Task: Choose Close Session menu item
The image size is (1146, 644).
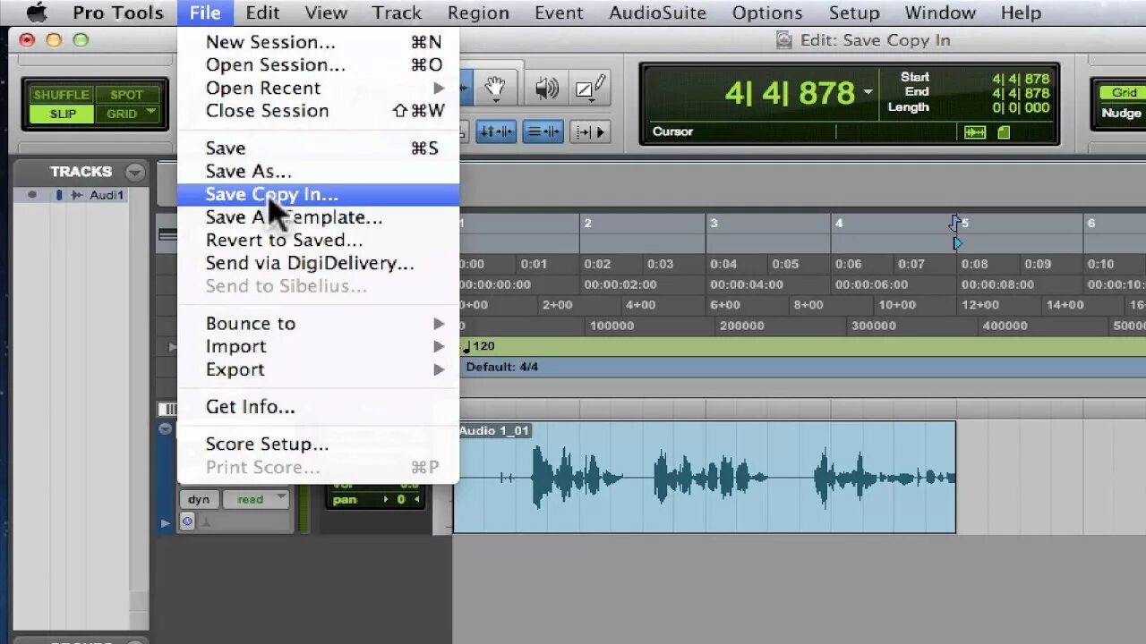Action: point(318,111)
